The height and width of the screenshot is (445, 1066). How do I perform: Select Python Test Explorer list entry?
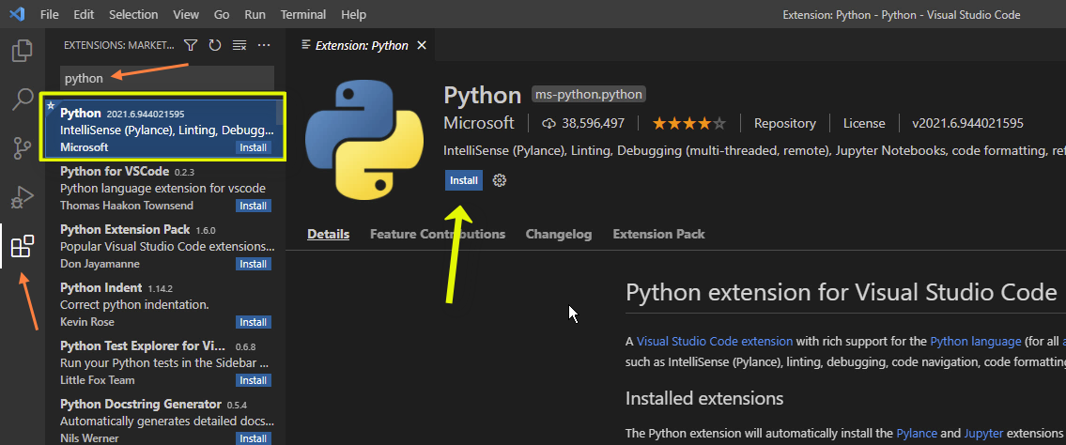[166, 362]
